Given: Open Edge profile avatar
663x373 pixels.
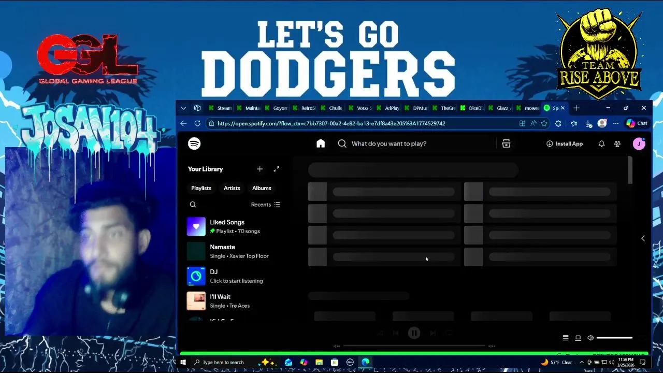Looking at the screenshot, I should 602,123.
